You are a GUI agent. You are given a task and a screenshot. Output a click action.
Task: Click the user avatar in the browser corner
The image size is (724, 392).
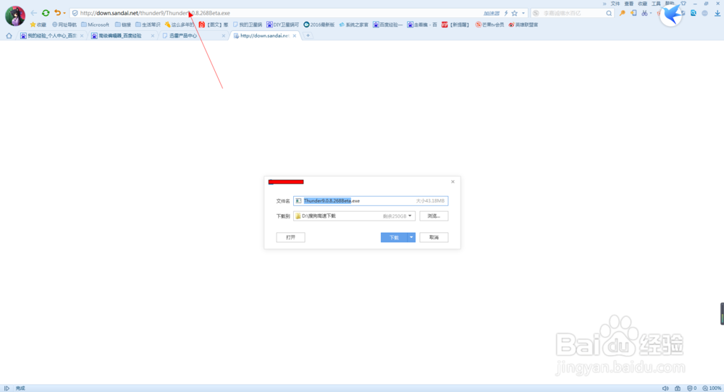pos(14,16)
